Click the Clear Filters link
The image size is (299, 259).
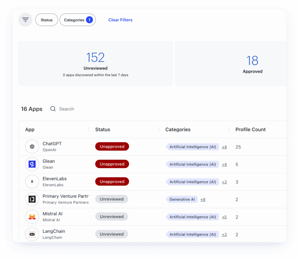point(120,20)
